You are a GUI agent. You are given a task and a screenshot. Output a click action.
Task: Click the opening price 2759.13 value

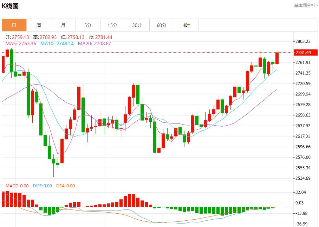(x=20, y=37)
